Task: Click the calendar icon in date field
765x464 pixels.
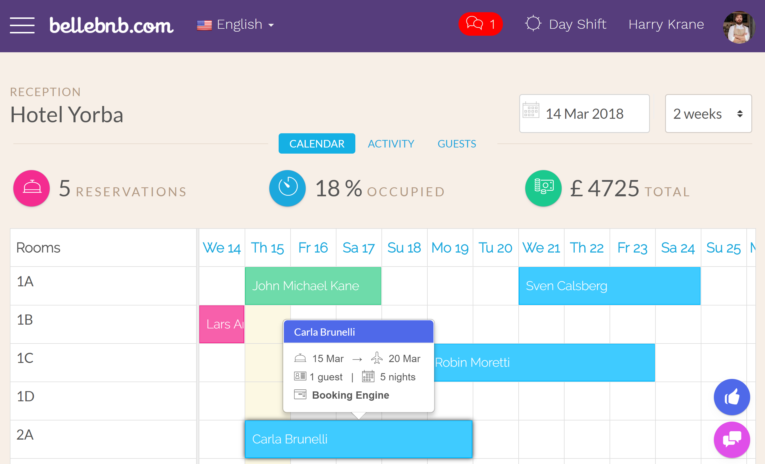Action: [531, 110]
